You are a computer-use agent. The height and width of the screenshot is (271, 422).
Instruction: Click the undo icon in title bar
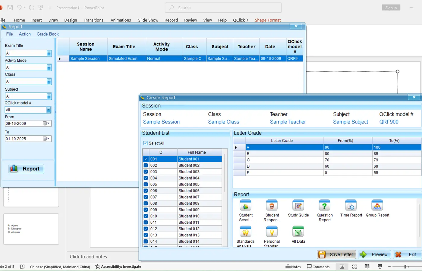click(x=19, y=8)
